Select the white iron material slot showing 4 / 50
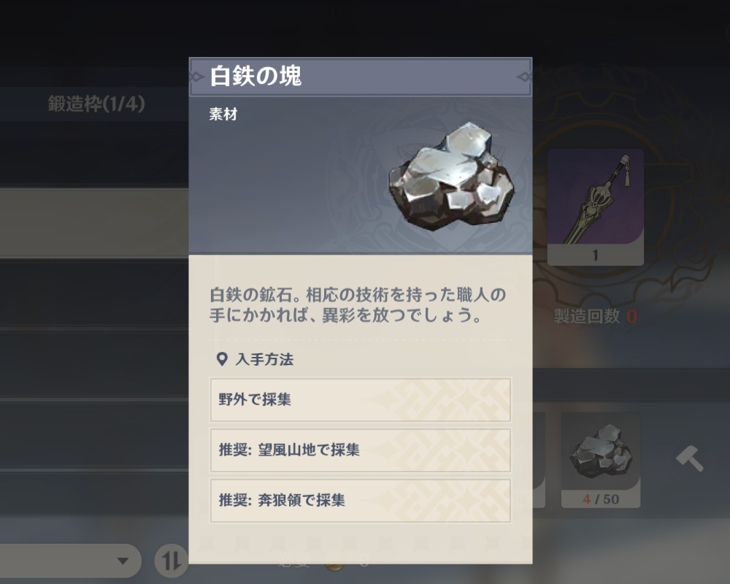This screenshot has width=730, height=584. pos(601,460)
